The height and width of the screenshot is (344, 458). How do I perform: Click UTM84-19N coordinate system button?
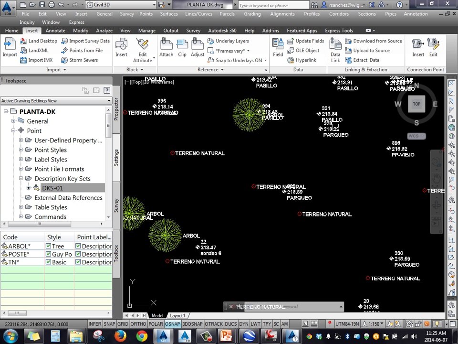(x=347, y=324)
